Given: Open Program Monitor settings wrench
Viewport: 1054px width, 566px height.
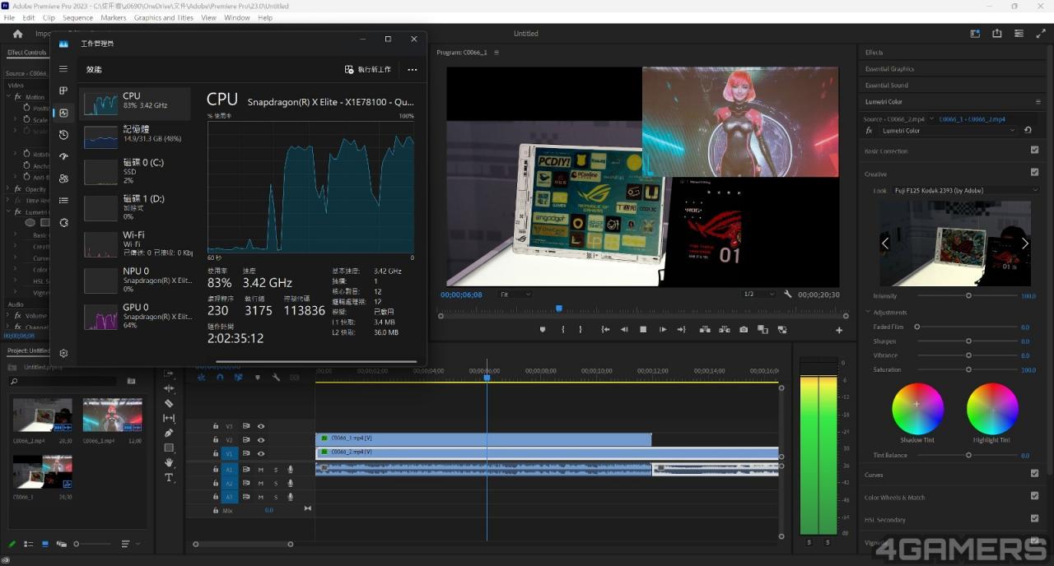Looking at the screenshot, I should click(788, 295).
